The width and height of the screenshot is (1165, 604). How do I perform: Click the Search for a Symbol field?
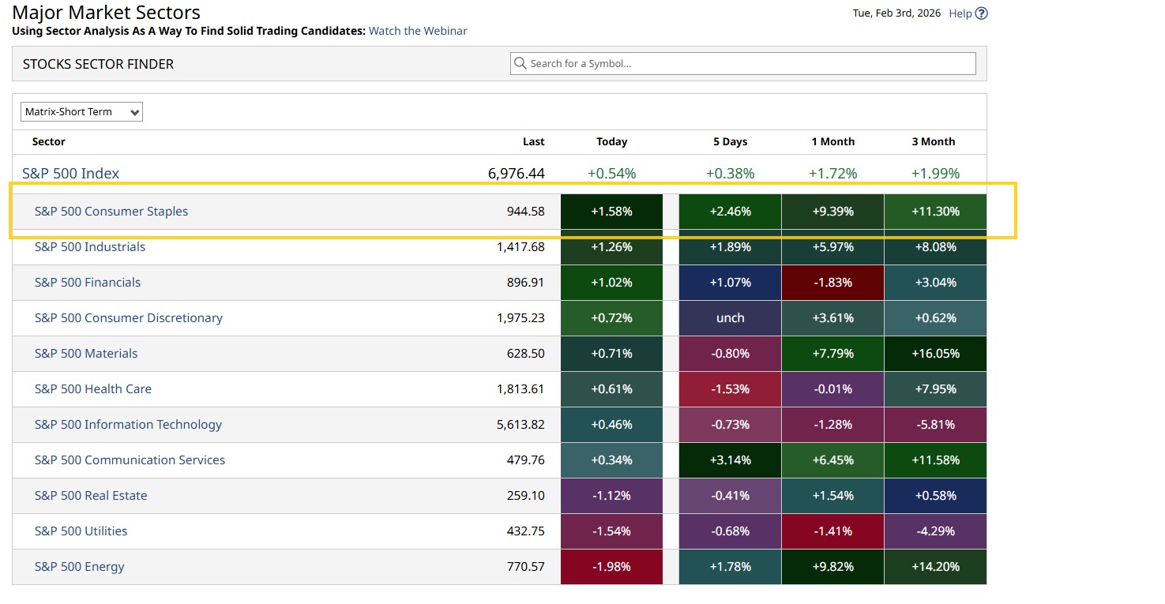(750, 63)
